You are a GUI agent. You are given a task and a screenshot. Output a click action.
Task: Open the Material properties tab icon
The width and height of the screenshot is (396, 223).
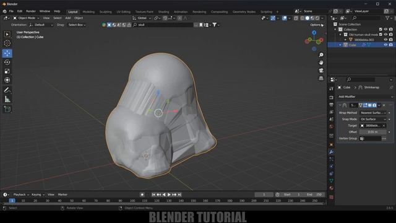[x=332, y=188]
